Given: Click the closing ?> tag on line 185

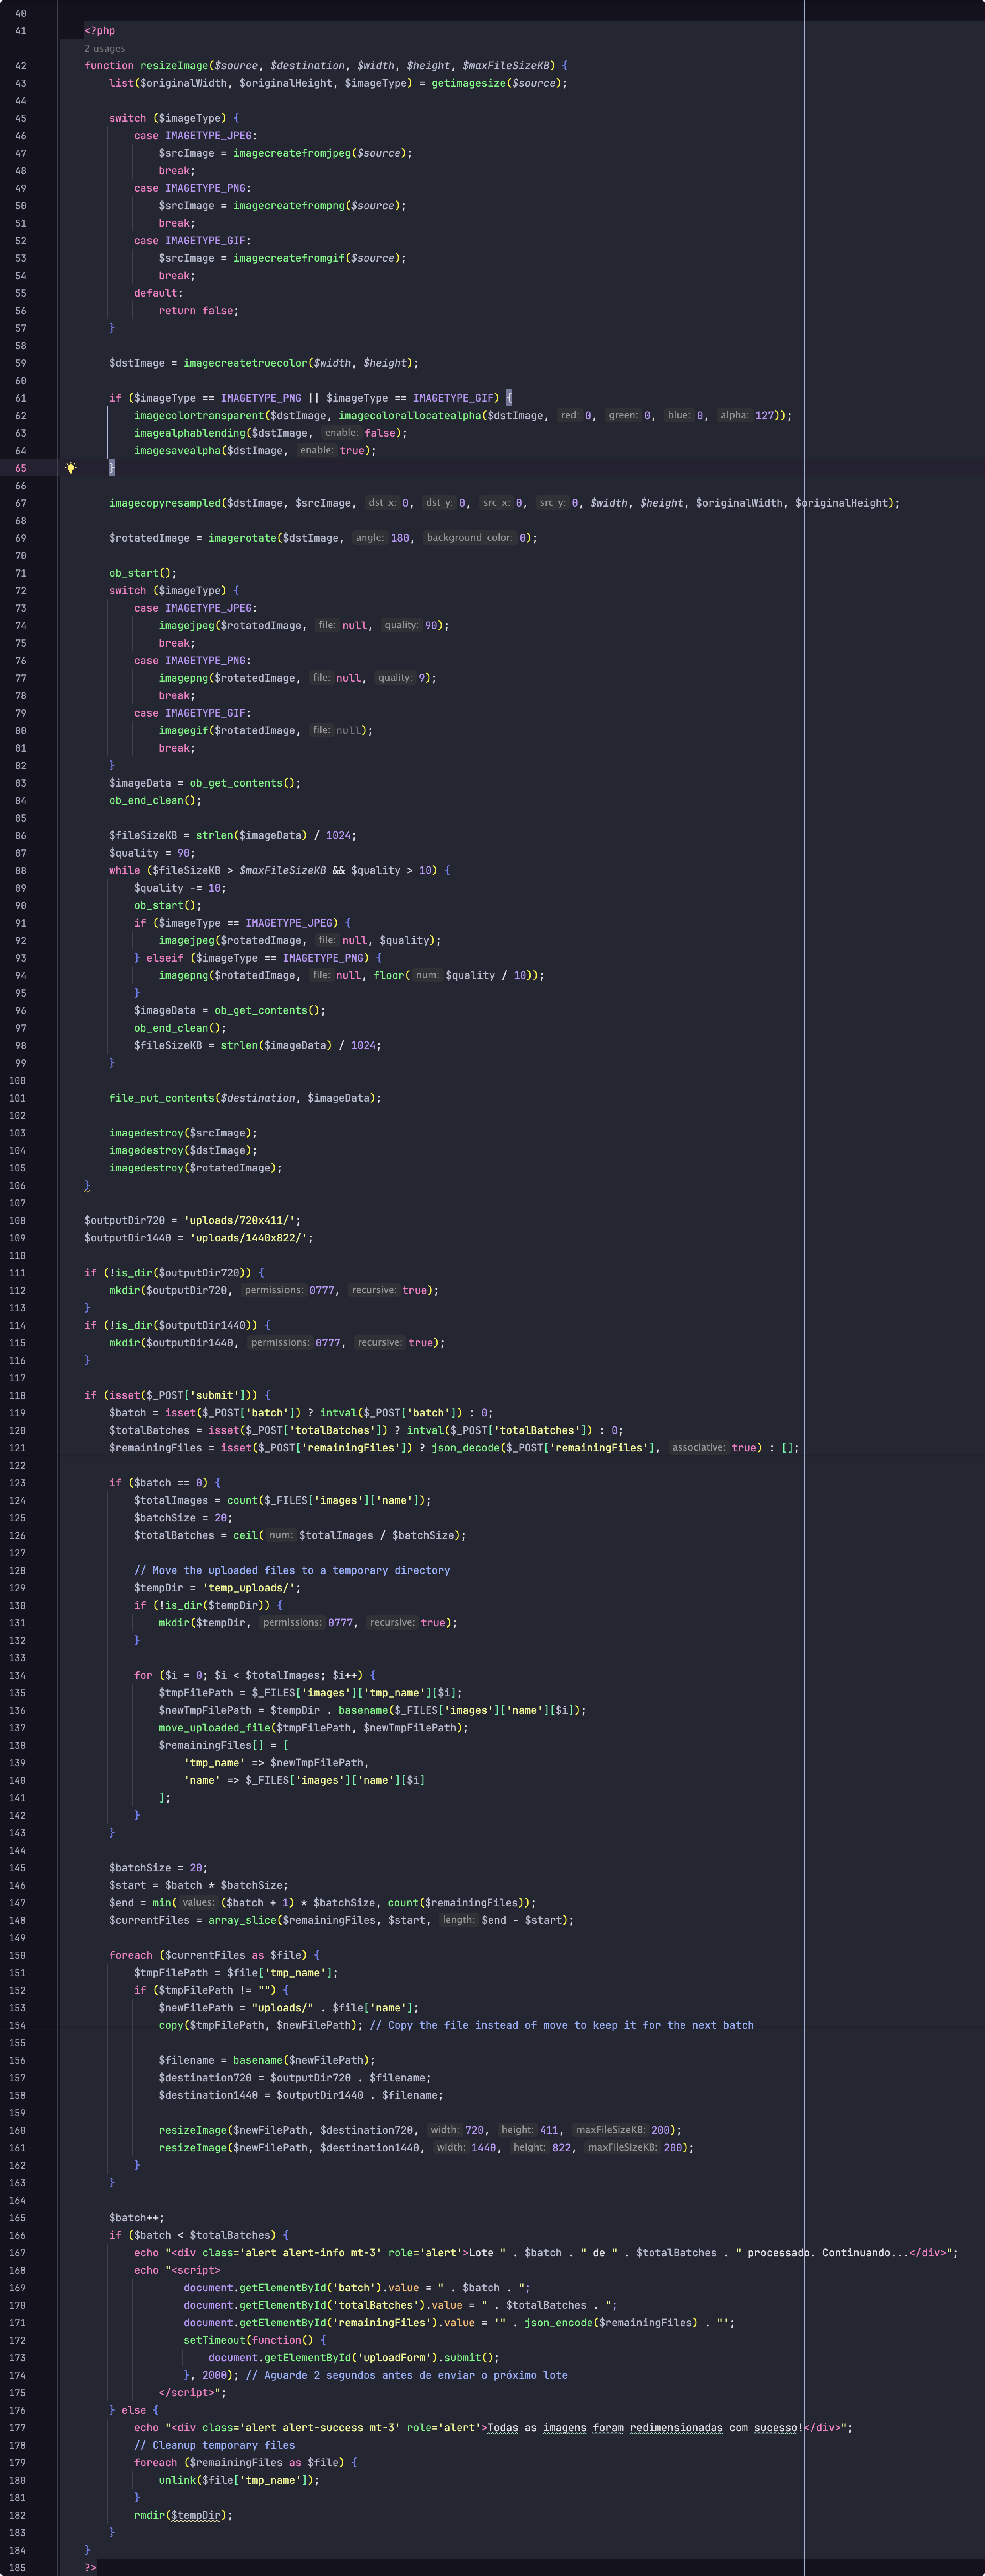Looking at the screenshot, I should coord(90,2568).
